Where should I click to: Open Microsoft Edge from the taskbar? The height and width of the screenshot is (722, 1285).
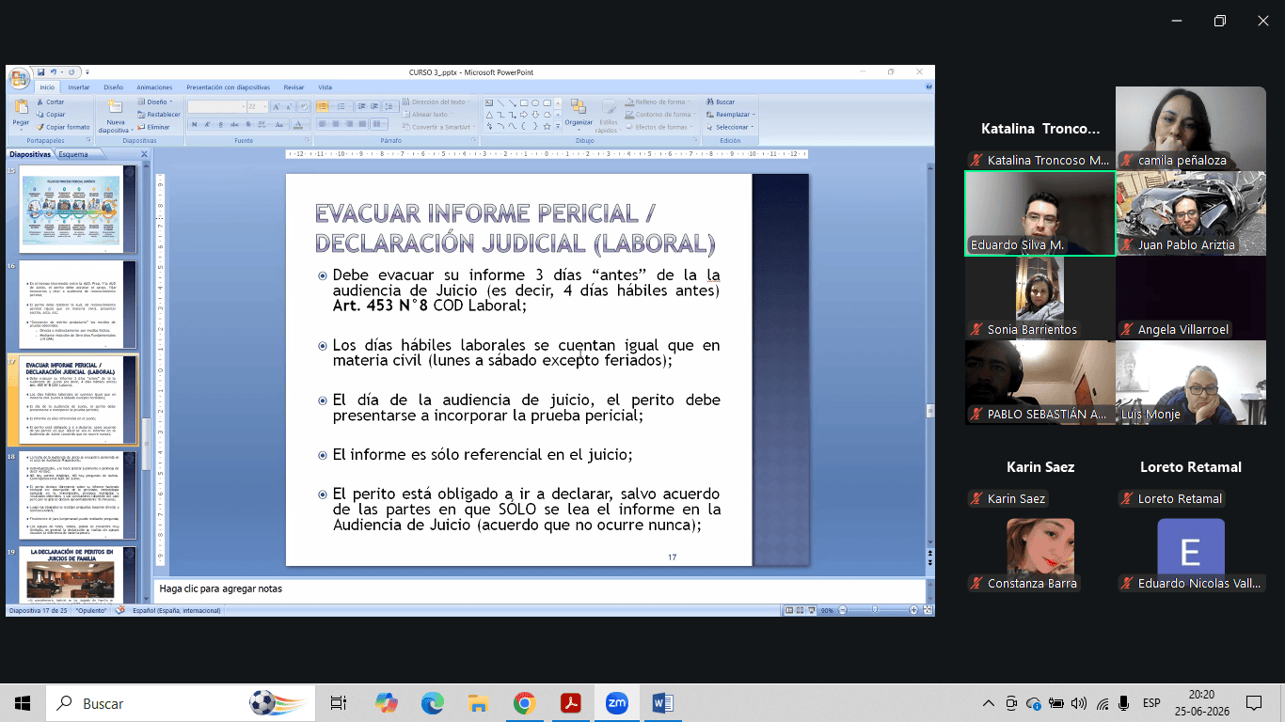coord(432,703)
